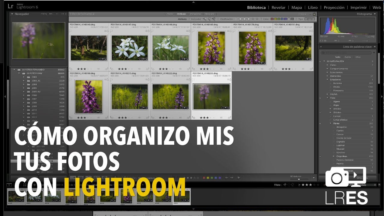Open the Libro module
The image size is (384, 216).
313,7
